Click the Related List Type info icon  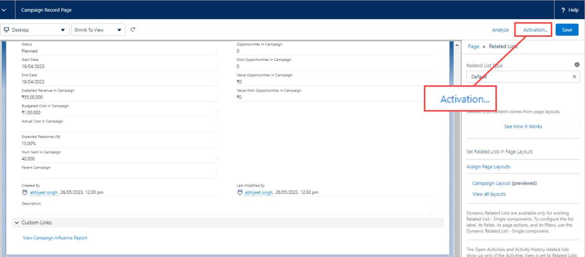(577, 65)
